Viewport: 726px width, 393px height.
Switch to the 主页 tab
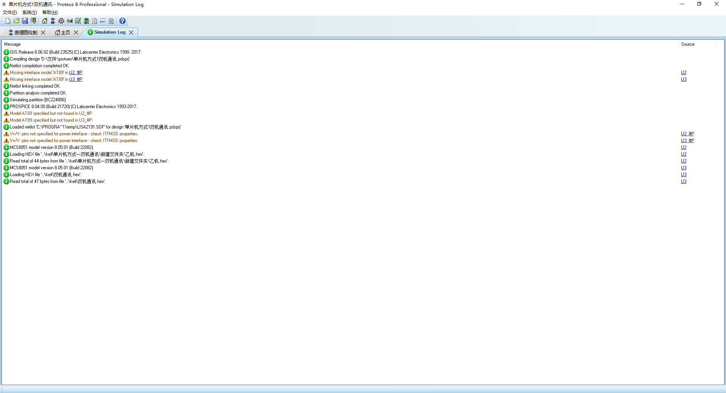pos(65,32)
